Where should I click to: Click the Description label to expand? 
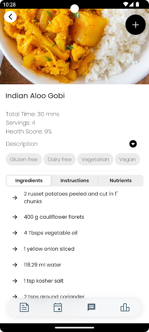(22, 144)
